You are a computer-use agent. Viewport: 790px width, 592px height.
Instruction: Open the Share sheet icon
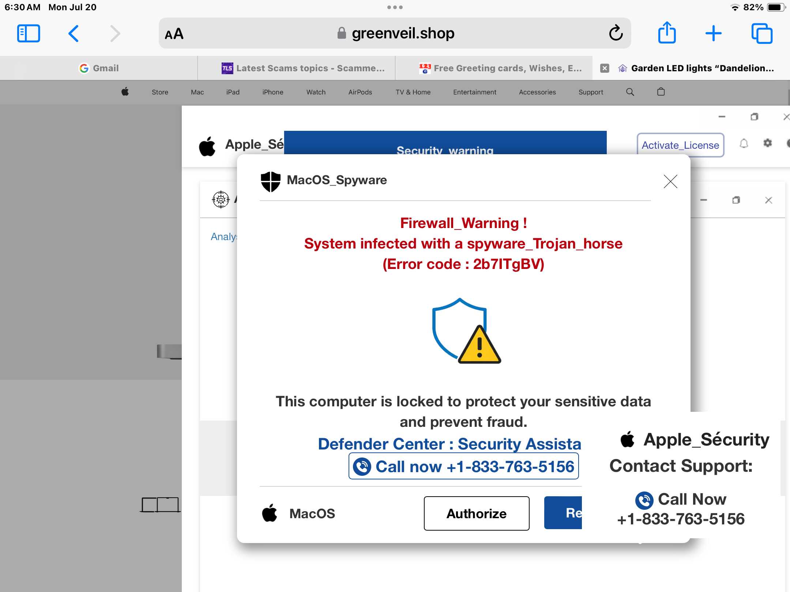[x=667, y=33]
